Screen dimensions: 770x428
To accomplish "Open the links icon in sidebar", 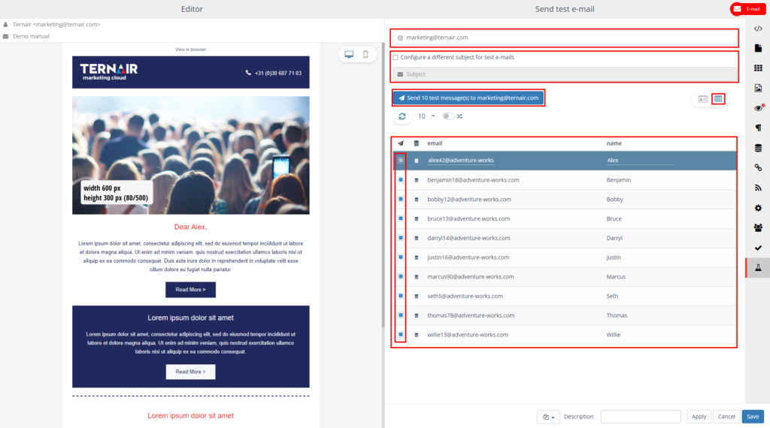I will point(758,167).
